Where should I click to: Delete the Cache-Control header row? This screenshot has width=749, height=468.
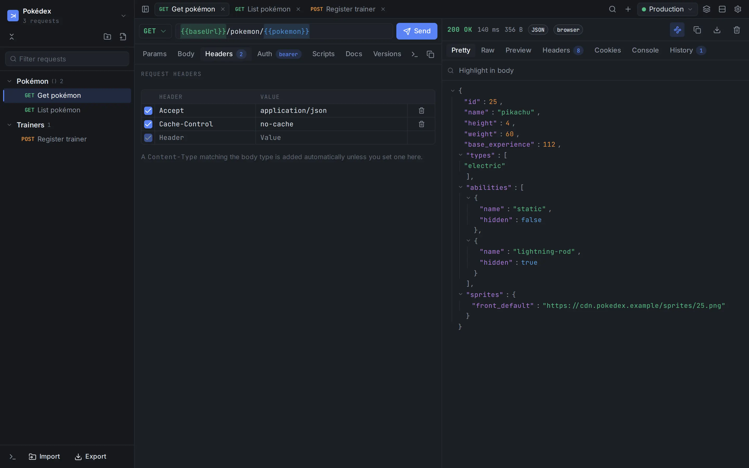point(421,124)
